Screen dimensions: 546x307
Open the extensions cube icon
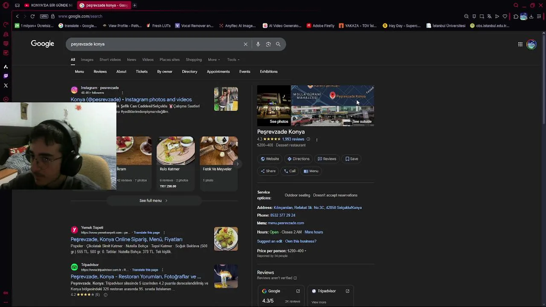click(x=516, y=16)
